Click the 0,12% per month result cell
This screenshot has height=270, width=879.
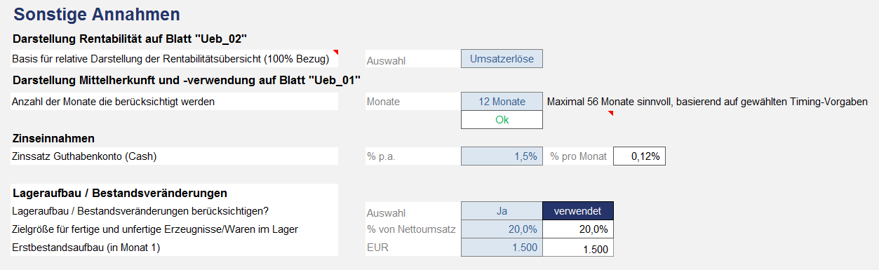pos(640,156)
